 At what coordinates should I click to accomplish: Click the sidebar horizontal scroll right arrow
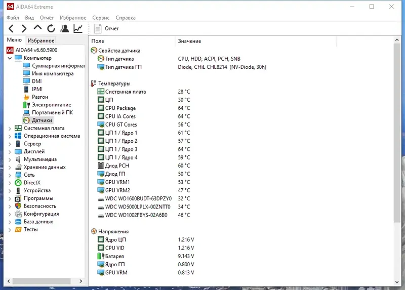click(x=81, y=281)
